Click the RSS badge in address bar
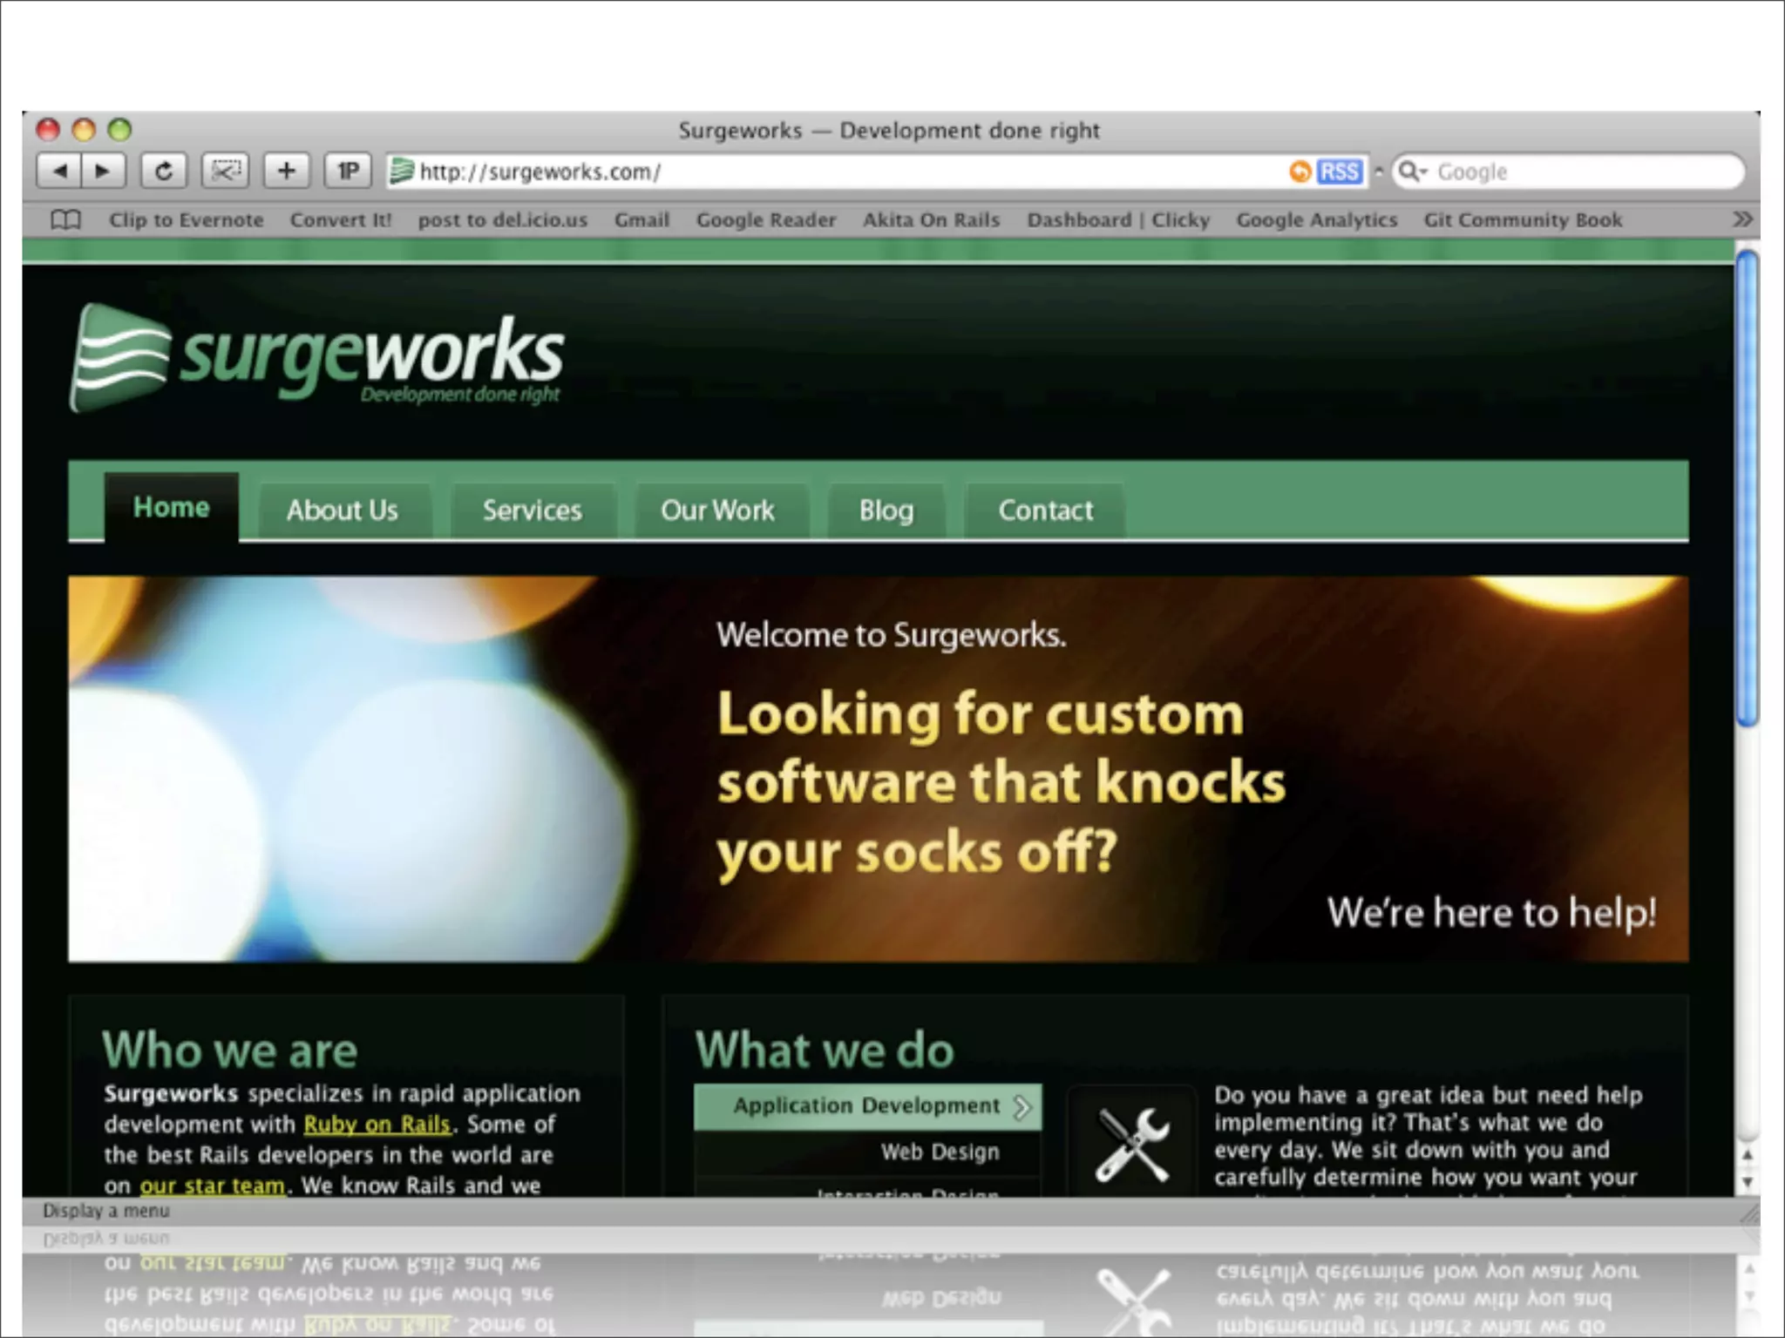1785x1338 pixels. pos(1340,172)
